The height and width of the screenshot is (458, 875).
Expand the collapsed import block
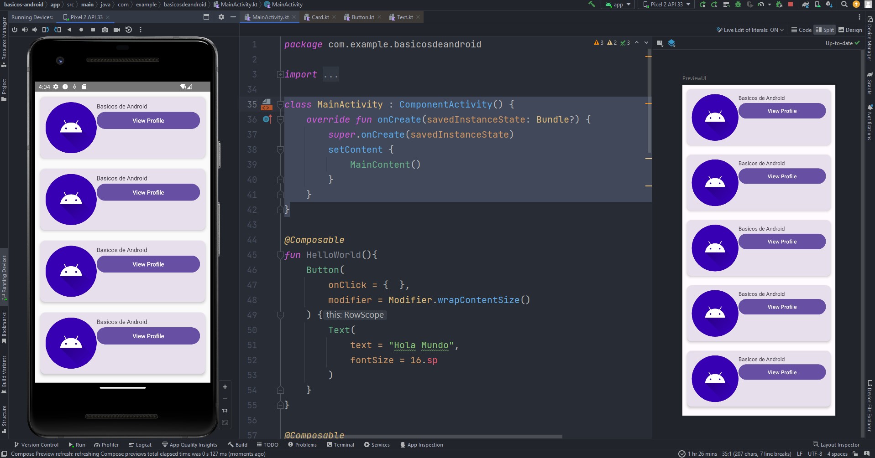(280, 74)
